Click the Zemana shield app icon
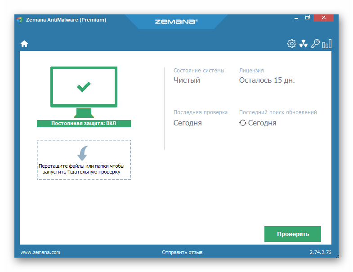This screenshot has width=353, height=272. click(20, 20)
